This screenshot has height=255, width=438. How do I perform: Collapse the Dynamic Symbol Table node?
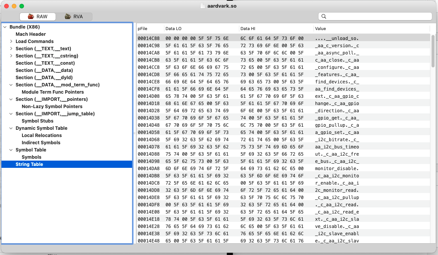tap(11, 129)
